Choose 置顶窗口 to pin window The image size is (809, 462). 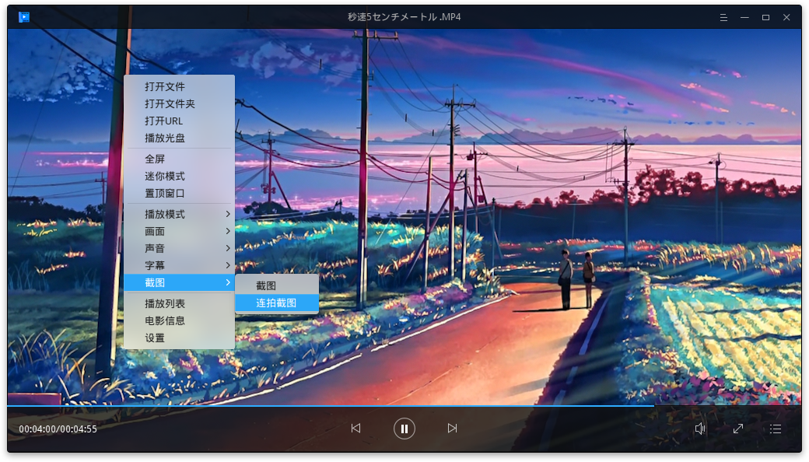[x=179, y=194]
